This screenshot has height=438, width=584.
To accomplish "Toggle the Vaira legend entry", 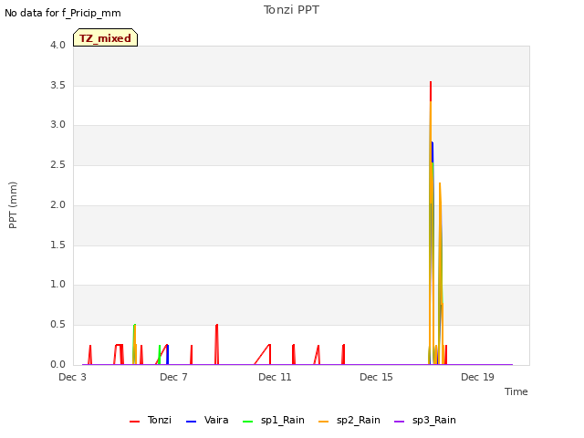I will pos(207,420).
